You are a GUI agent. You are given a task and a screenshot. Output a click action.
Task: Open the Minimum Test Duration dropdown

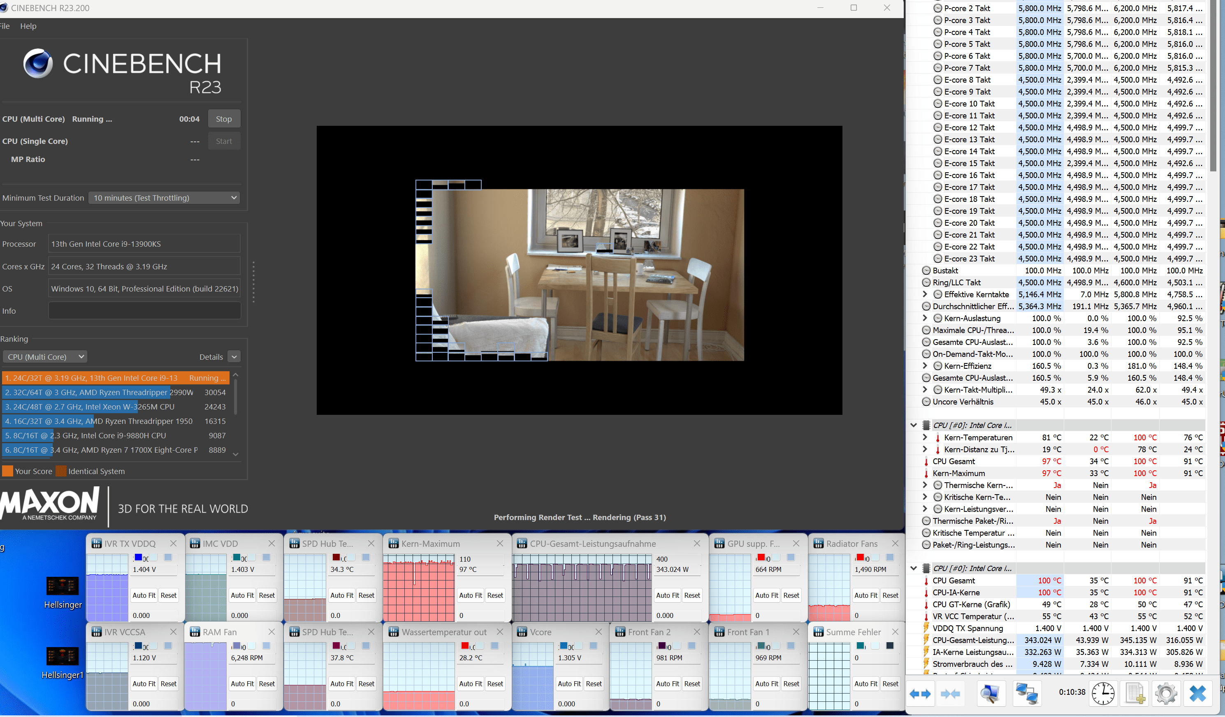tap(164, 198)
